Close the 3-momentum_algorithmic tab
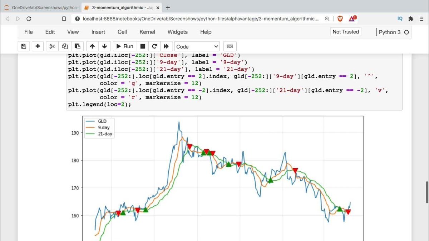 coord(158,7)
